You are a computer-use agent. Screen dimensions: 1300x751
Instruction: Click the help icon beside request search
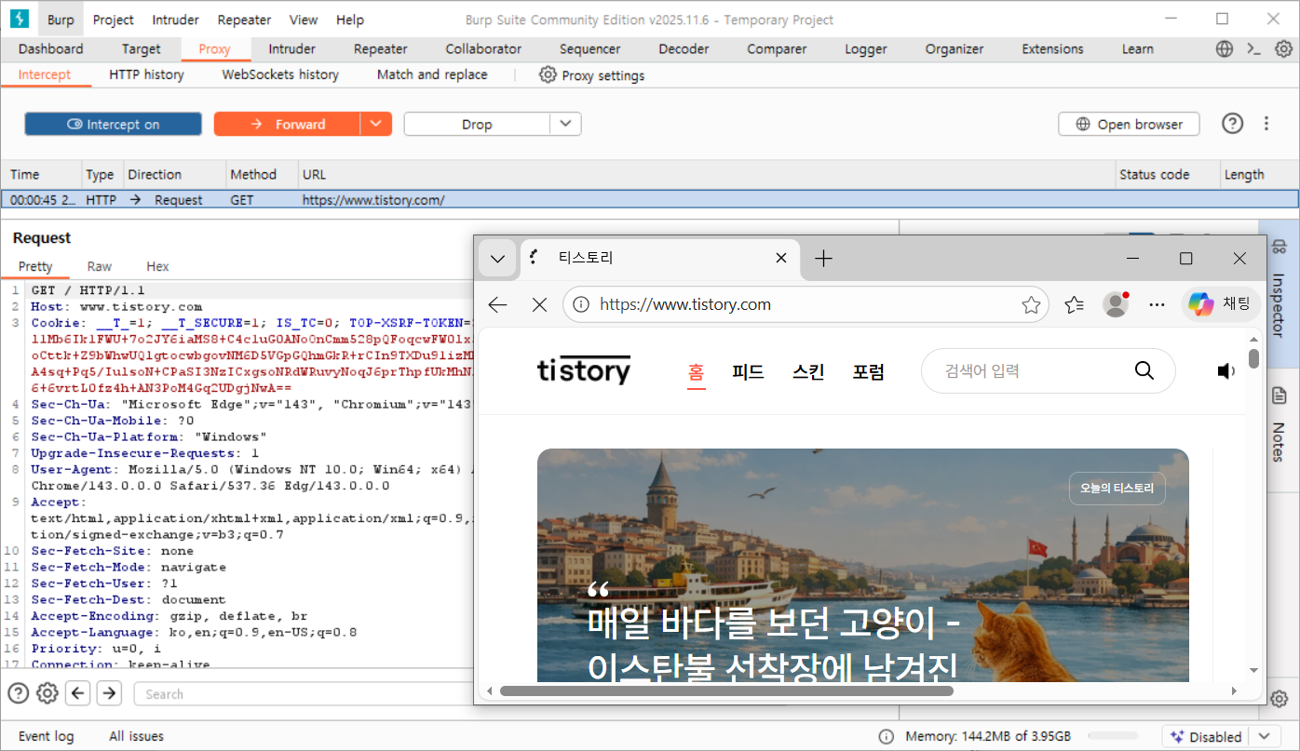(x=18, y=693)
